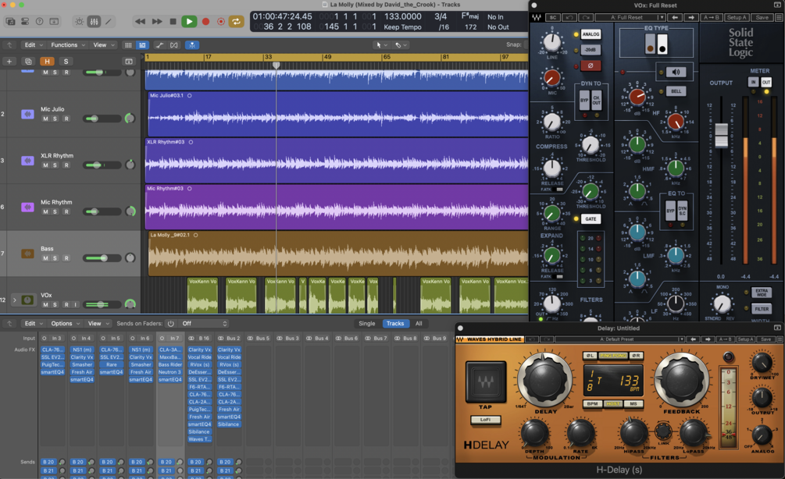
Task: Open the Inspector panel icon
Action: pos(24,22)
